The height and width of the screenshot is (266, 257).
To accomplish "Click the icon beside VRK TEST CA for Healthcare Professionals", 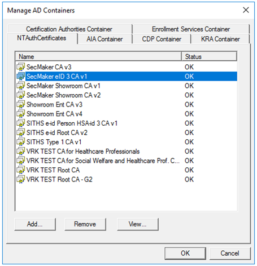I will point(20,152).
